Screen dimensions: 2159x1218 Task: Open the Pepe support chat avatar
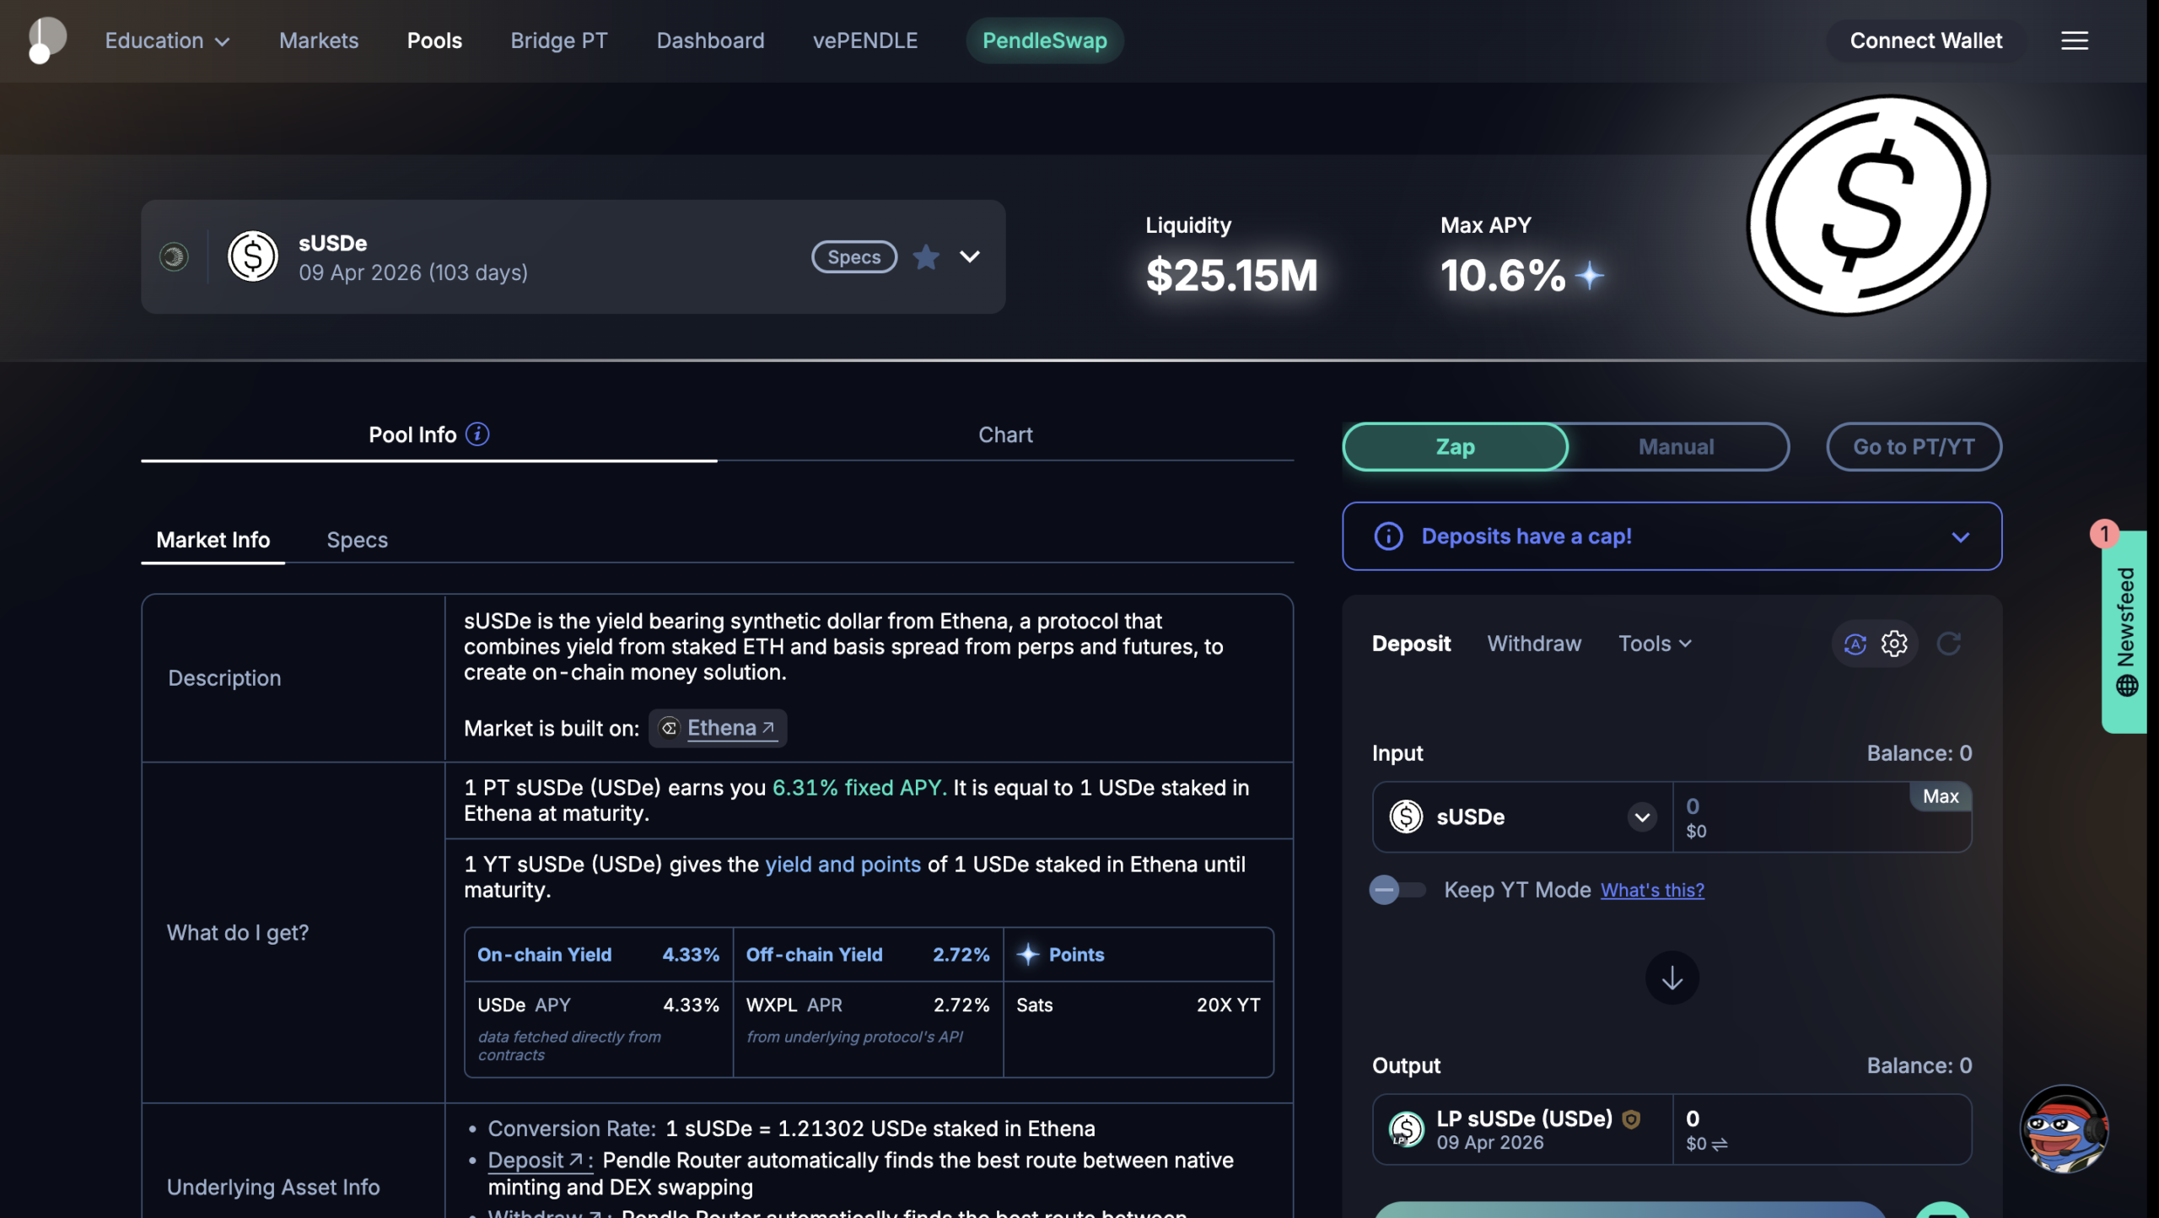[2063, 1129]
